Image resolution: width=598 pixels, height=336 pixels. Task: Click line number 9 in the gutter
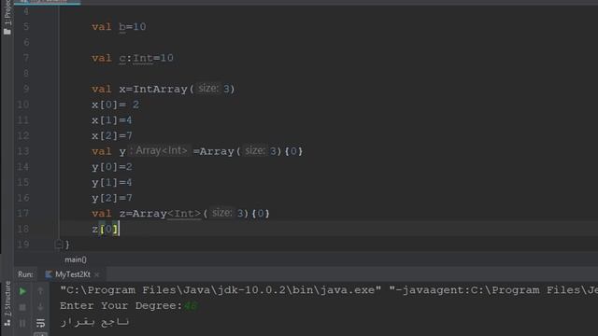[x=25, y=90]
